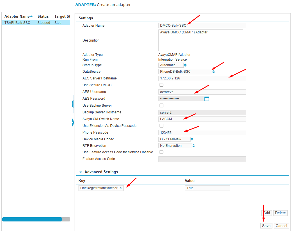291x231 pixels.
Task: Open the G.711 Mu-law codec dropdown
Action: pyautogui.click(x=174, y=139)
